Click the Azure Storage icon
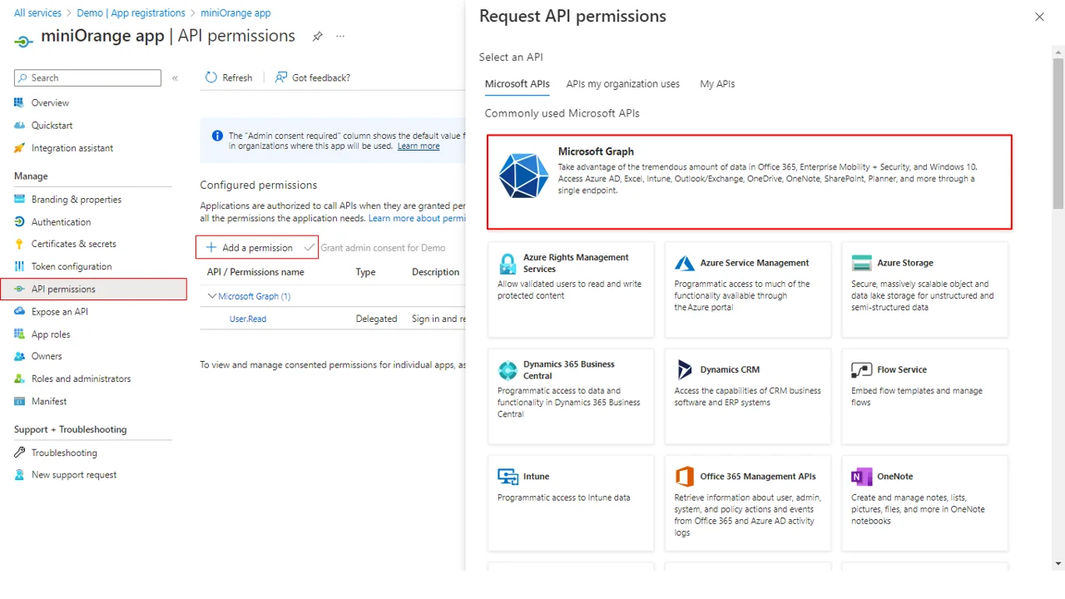This screenshot has height=599, width=1065. (862, 263)
